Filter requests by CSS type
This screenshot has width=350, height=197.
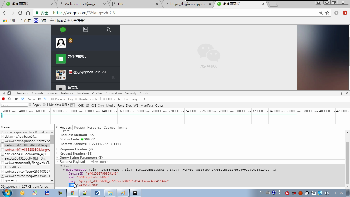94,105
